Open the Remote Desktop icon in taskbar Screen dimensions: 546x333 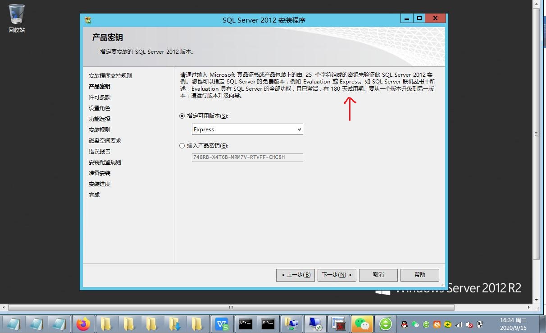coord(314,324)
